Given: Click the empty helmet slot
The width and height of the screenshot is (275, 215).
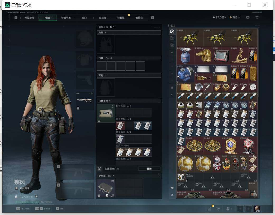Looking at the screenshot, I should point(85,39).
